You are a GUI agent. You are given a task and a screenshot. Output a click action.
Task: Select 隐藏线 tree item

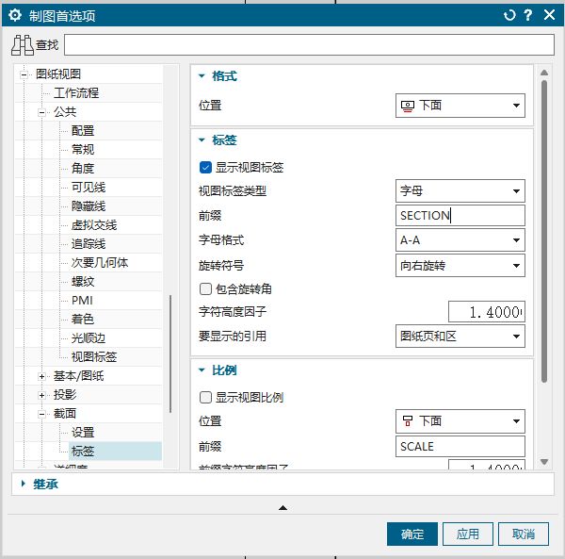click(89, 206)
